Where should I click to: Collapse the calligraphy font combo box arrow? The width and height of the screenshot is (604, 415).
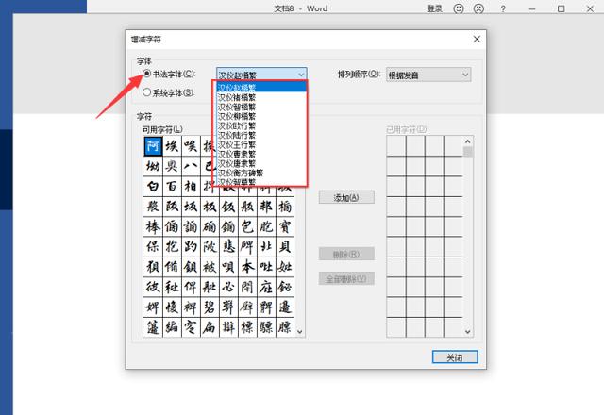[301, 75]
